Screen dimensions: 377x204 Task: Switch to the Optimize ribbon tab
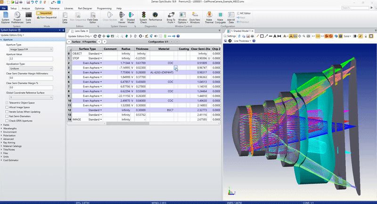pyautogui.click(x=40, y=8)
